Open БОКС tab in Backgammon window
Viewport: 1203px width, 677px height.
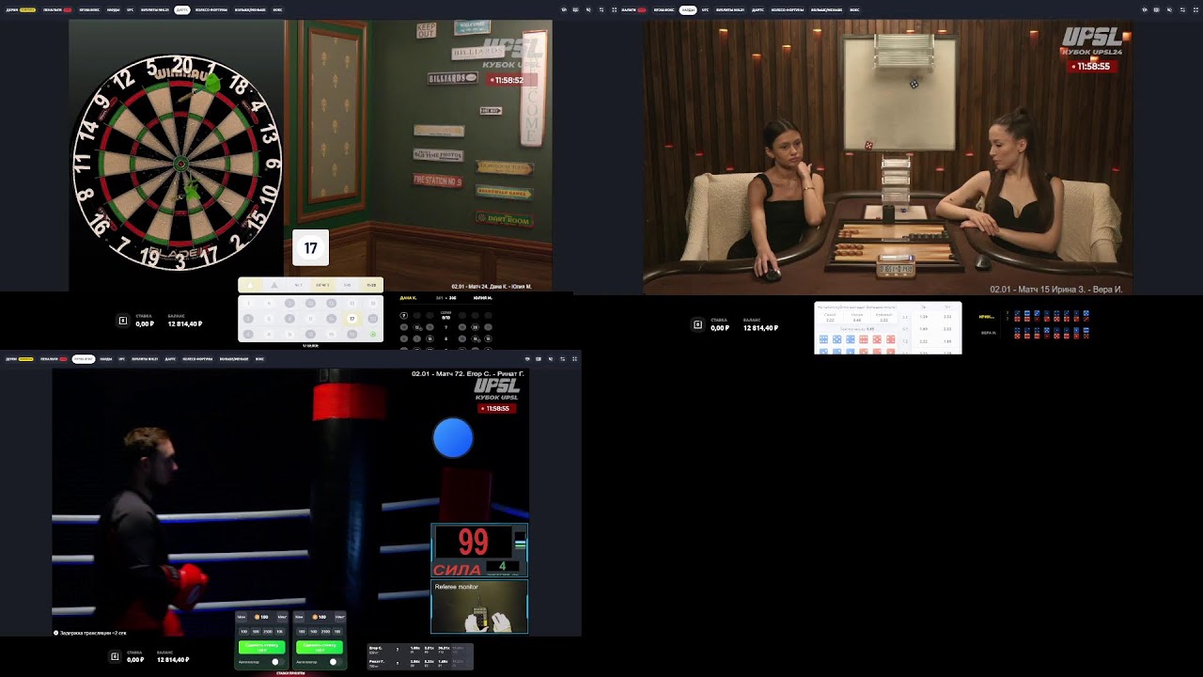tap(854, 9)
